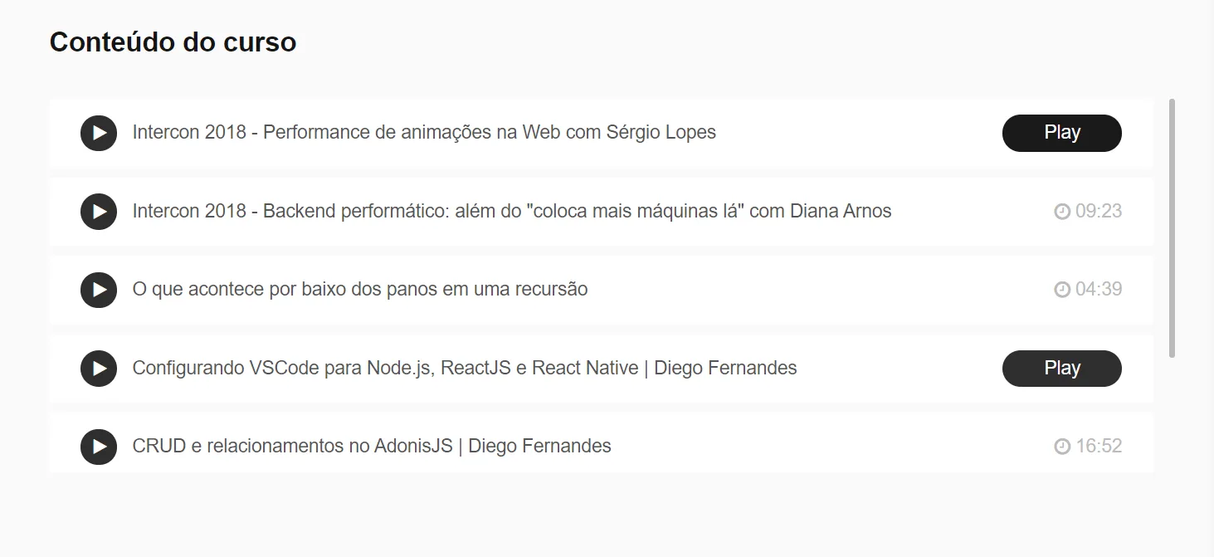Click the course list vertical scrollbar thumb
The image size is (1214, 557).
(1172, 228)
